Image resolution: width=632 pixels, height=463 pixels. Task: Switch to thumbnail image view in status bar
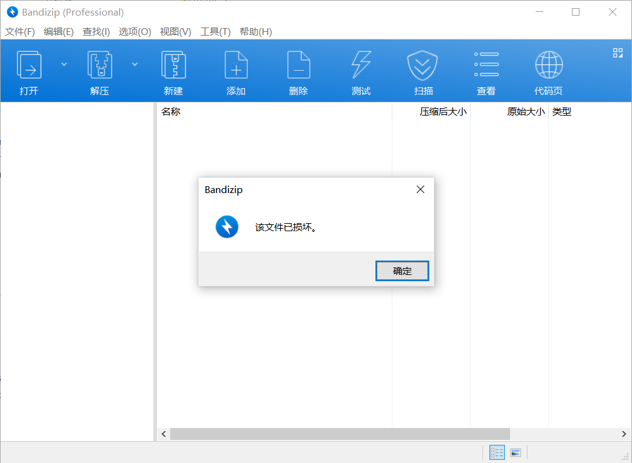516,452
